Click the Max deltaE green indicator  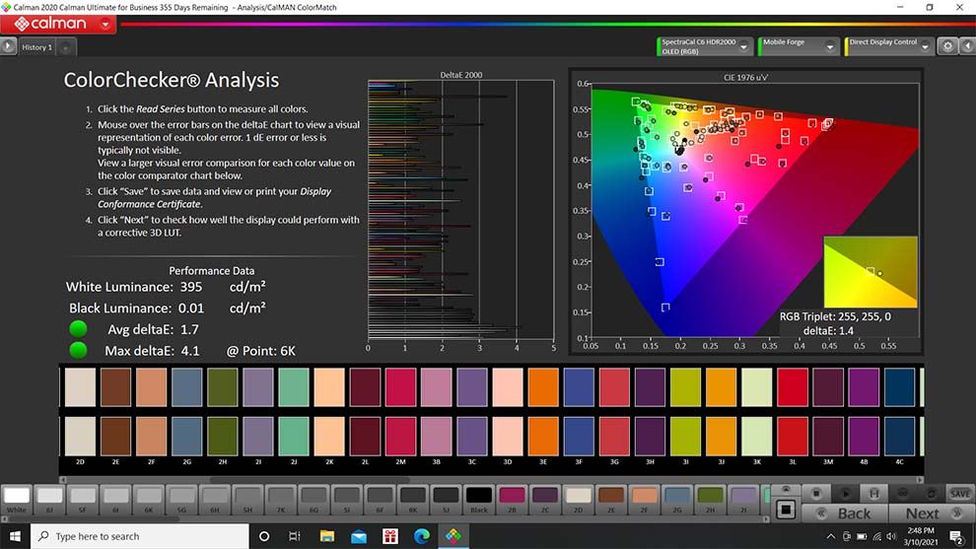point(79,351)
